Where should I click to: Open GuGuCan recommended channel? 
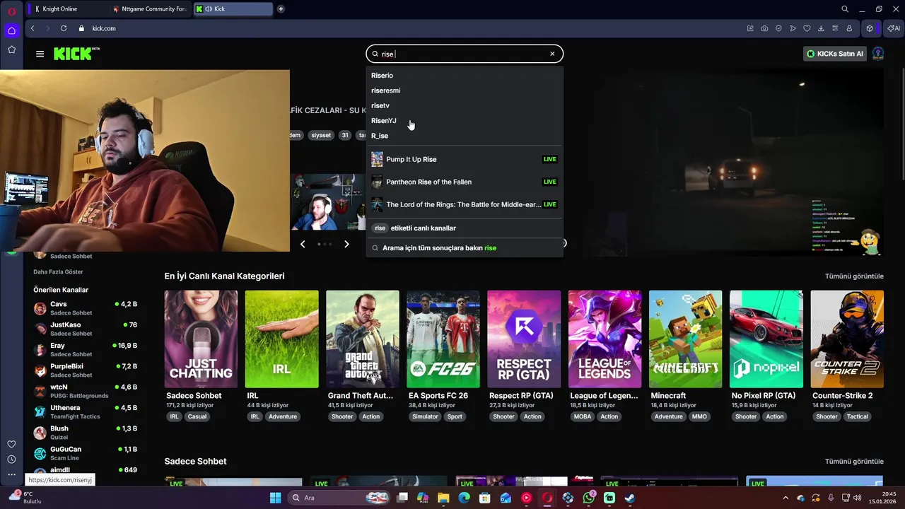click(x=86, y=453)
